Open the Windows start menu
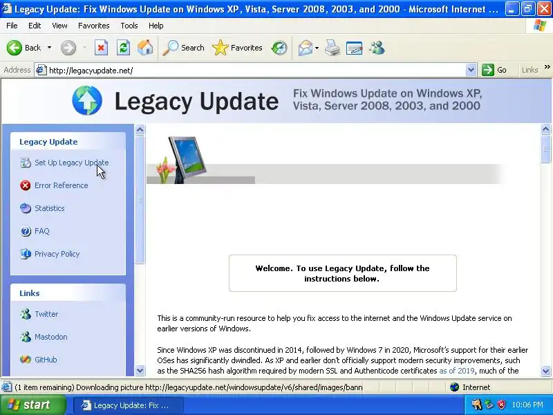 32,405
